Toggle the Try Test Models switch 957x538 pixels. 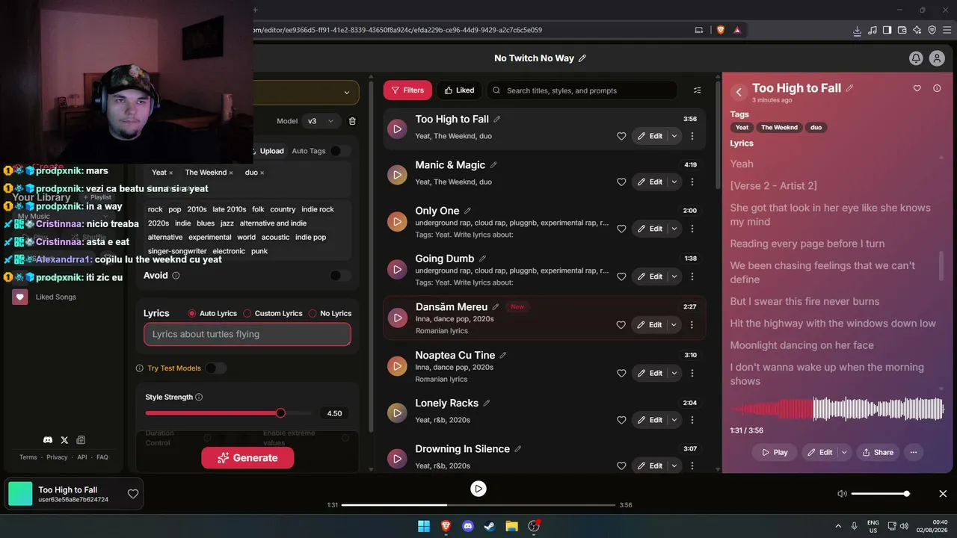point(215,368)
